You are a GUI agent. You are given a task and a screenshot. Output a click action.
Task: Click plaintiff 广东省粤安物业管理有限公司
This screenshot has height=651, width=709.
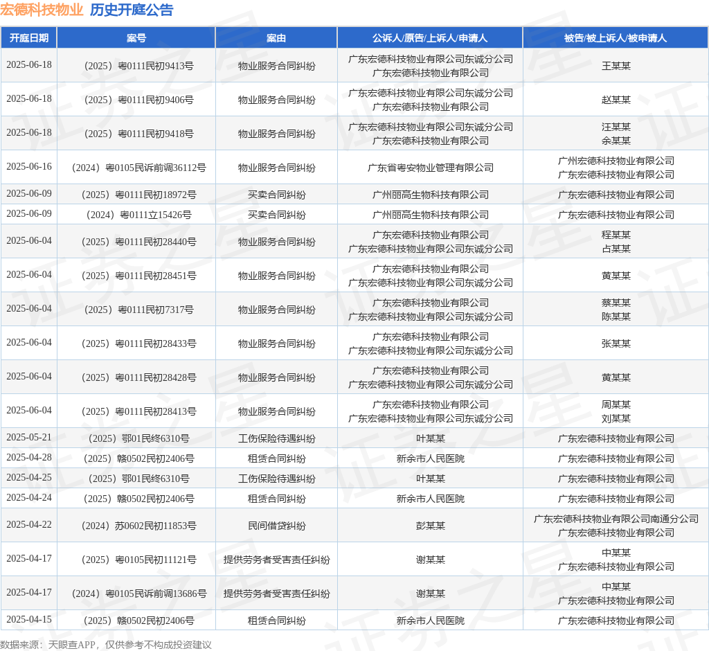tap(431, 168)
